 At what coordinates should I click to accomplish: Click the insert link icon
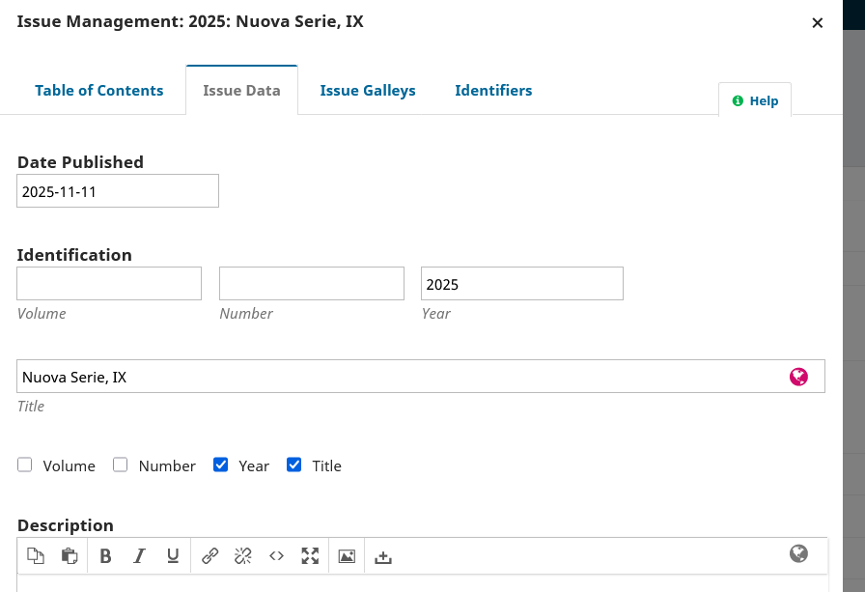click(x=209, y=555)
